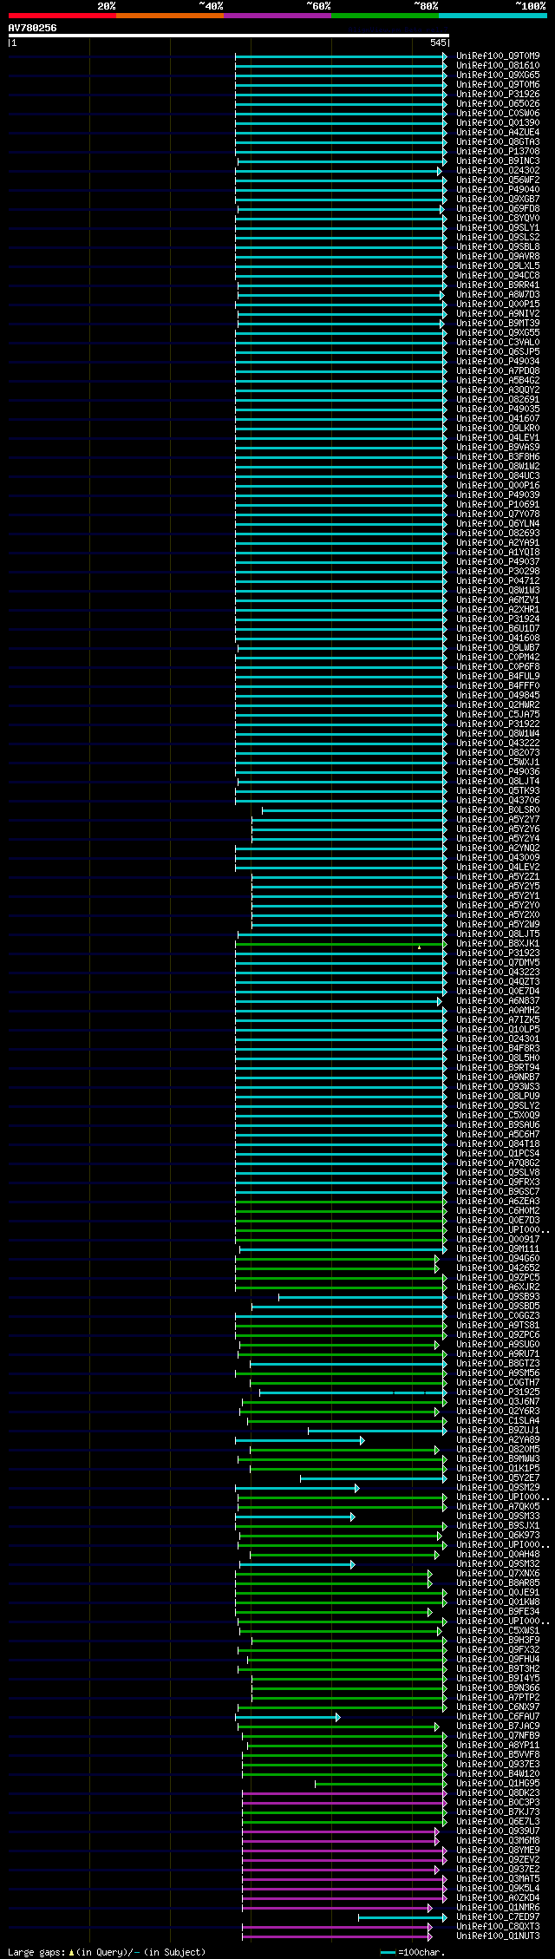Select hit label UniRef100_C3VAL0

tap(498, 343)
